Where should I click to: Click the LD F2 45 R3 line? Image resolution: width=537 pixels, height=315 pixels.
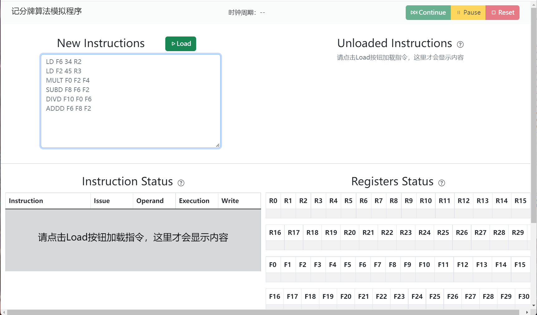coord(64,71)
